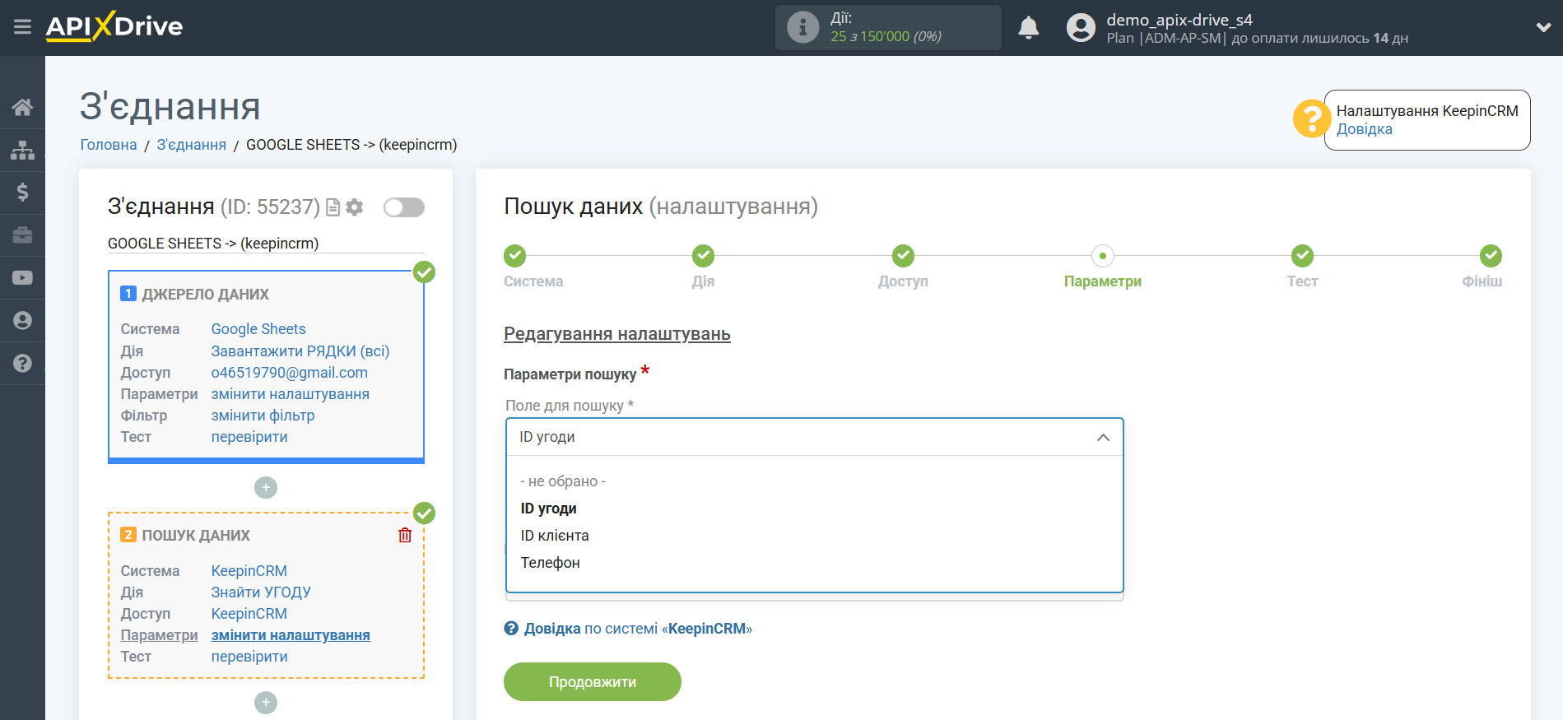
Task: Go to the Фініш step
Action: (1491, 256)
